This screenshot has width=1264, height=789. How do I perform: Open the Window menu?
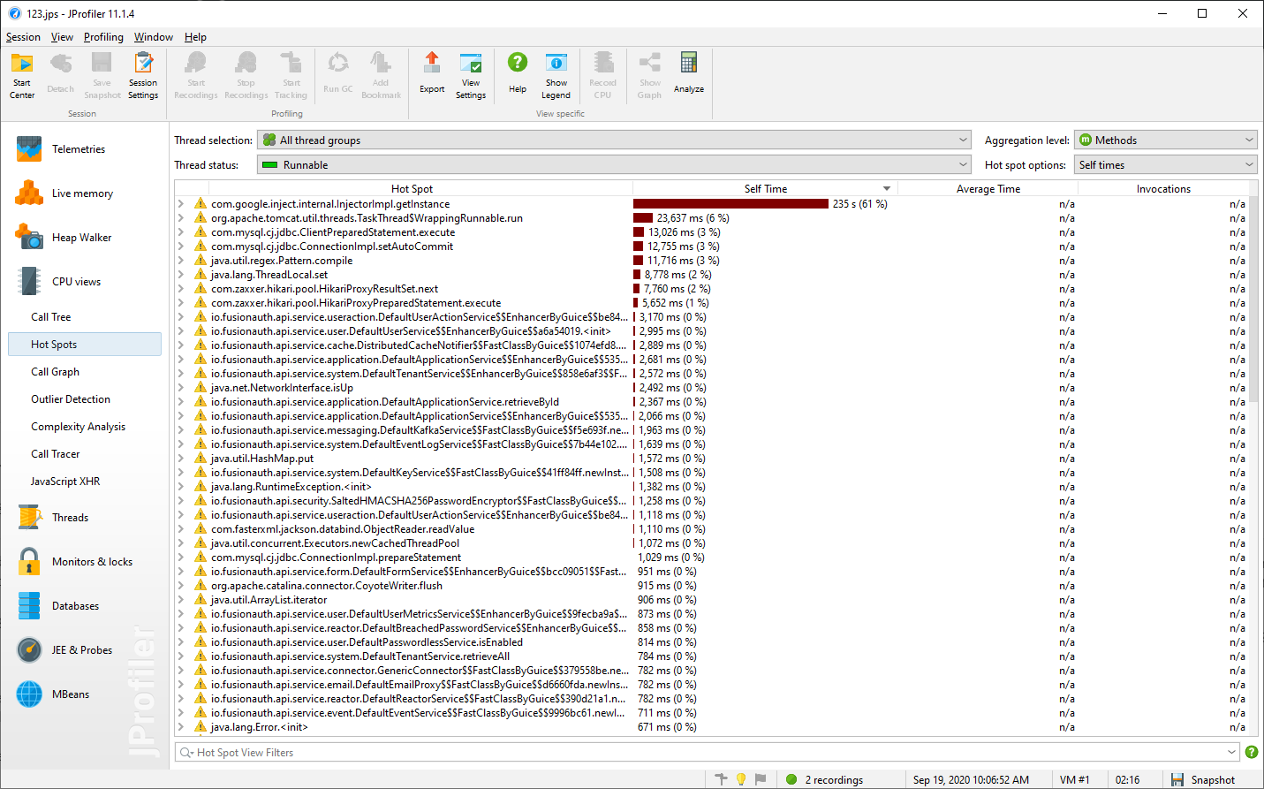(x=154, y=37)
